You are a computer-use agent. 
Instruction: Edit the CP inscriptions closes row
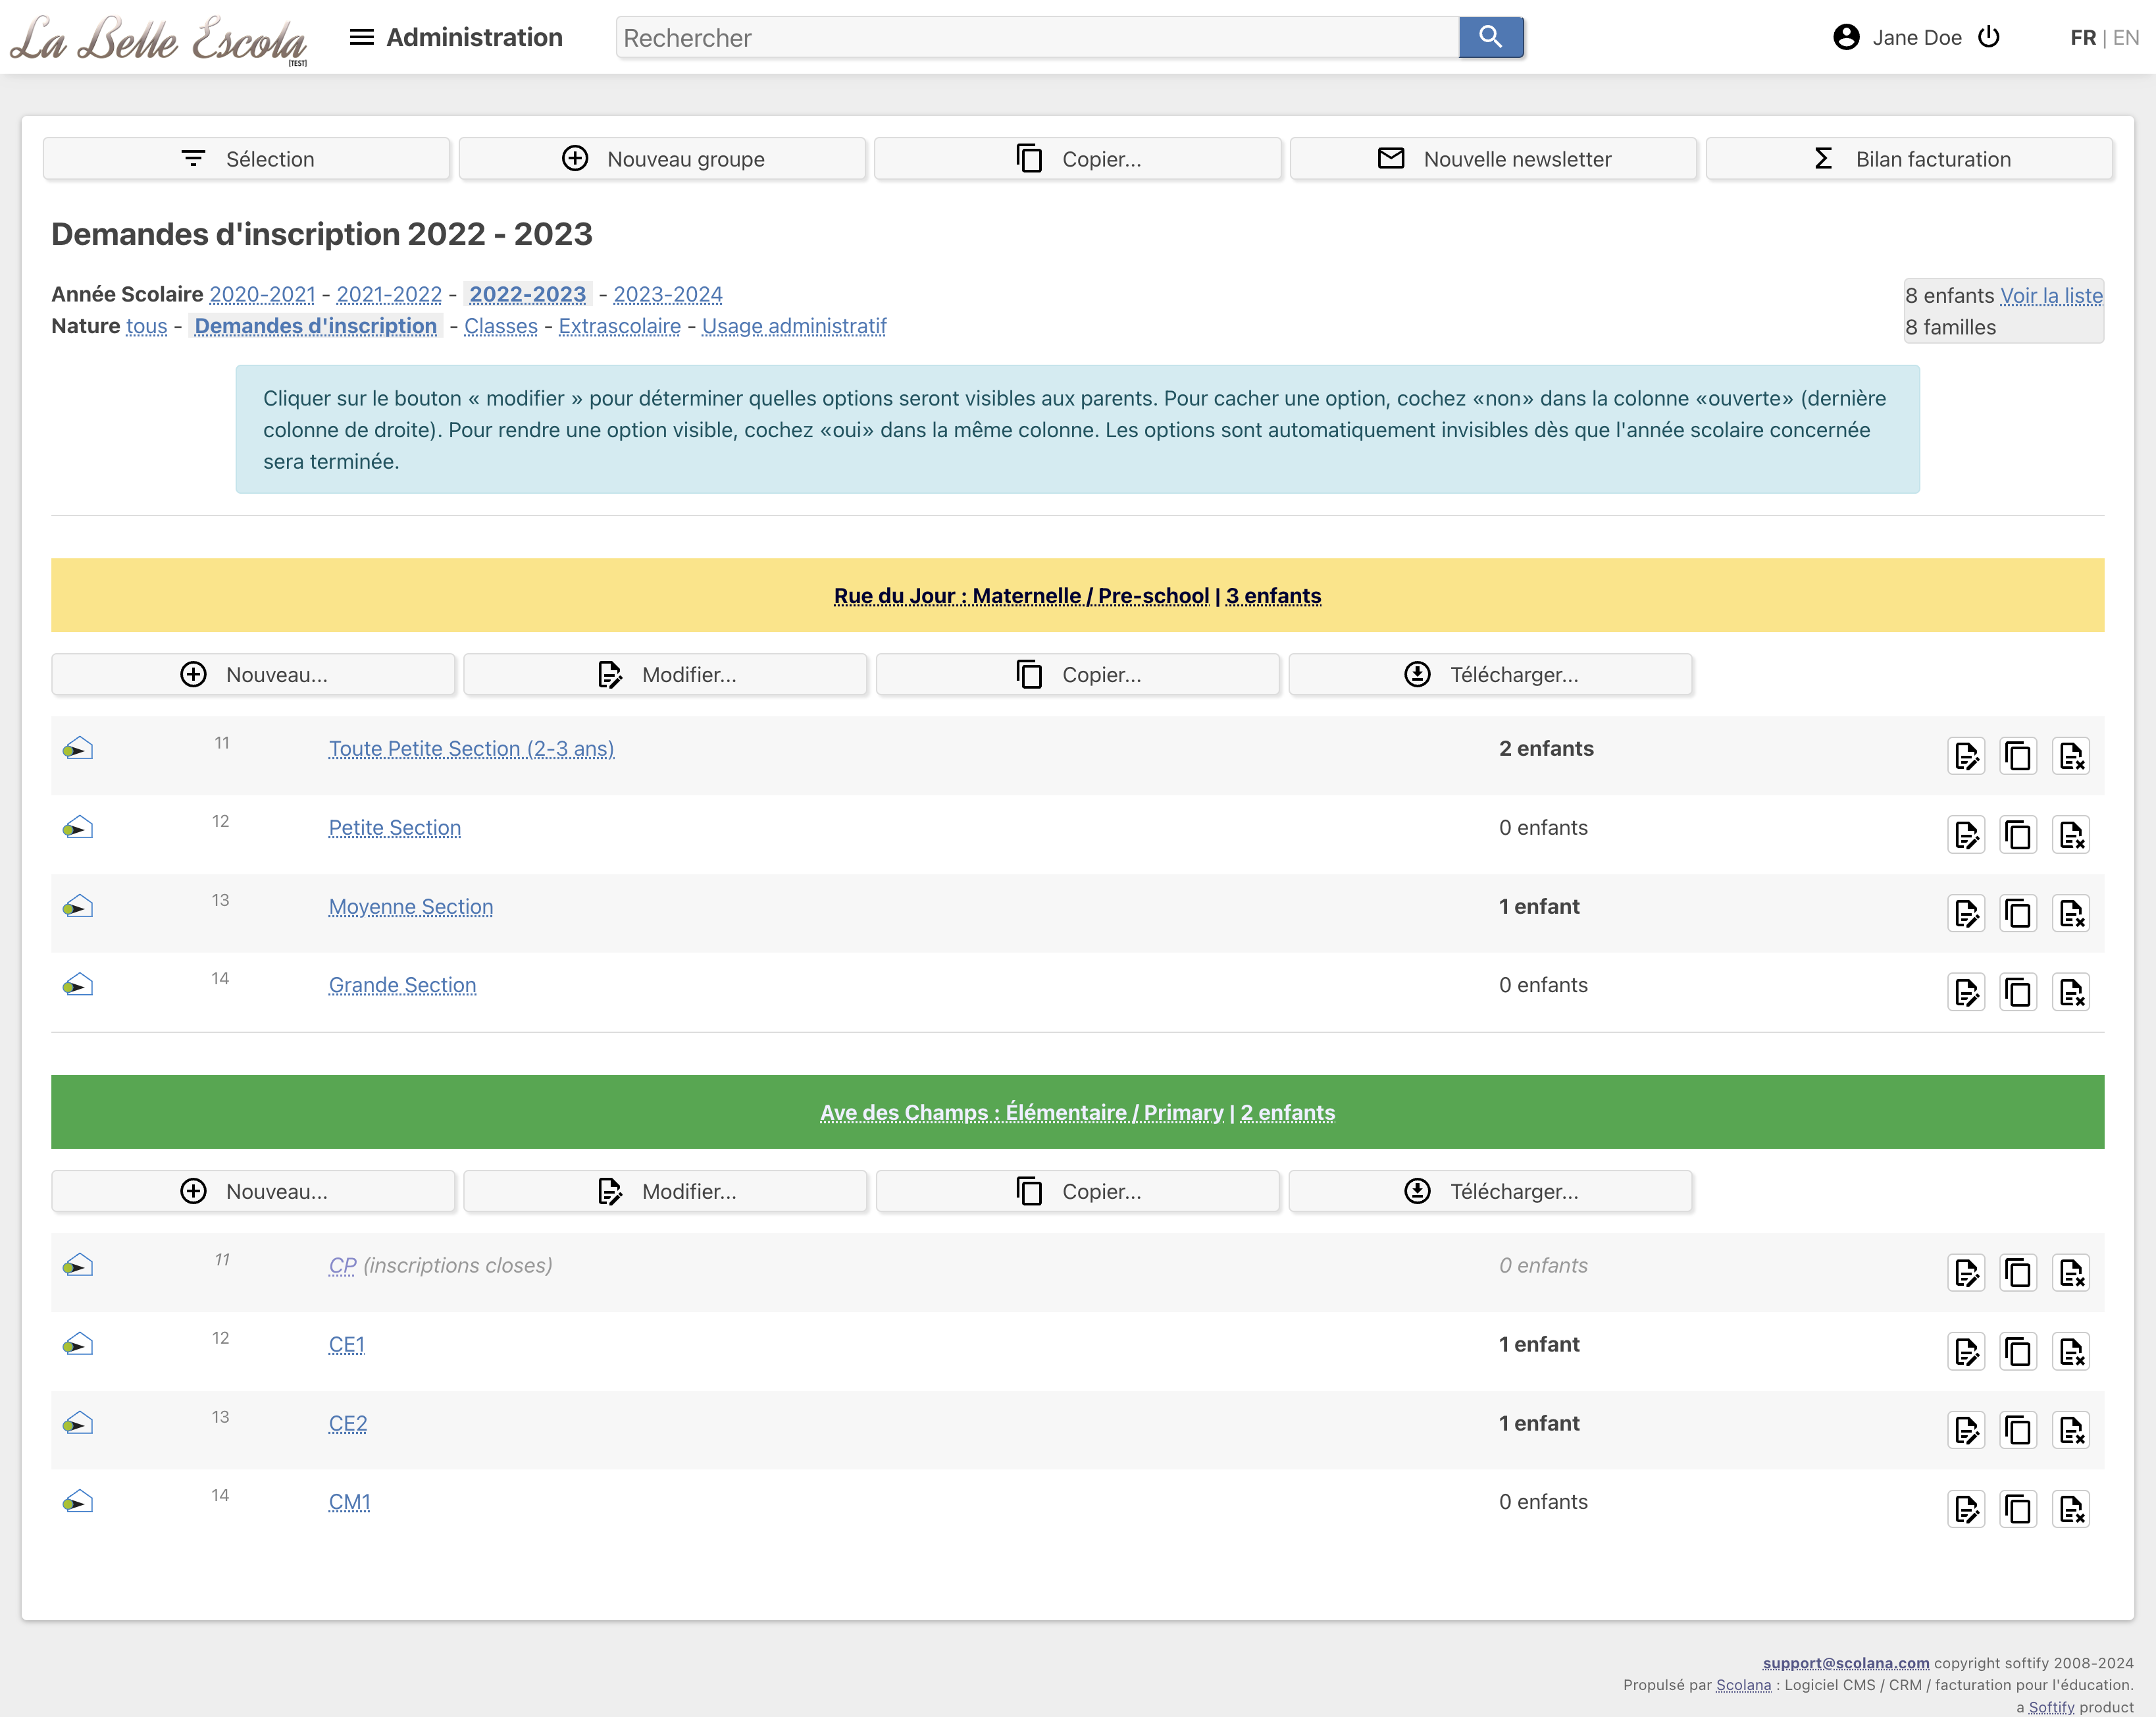coord(1966,1273)
